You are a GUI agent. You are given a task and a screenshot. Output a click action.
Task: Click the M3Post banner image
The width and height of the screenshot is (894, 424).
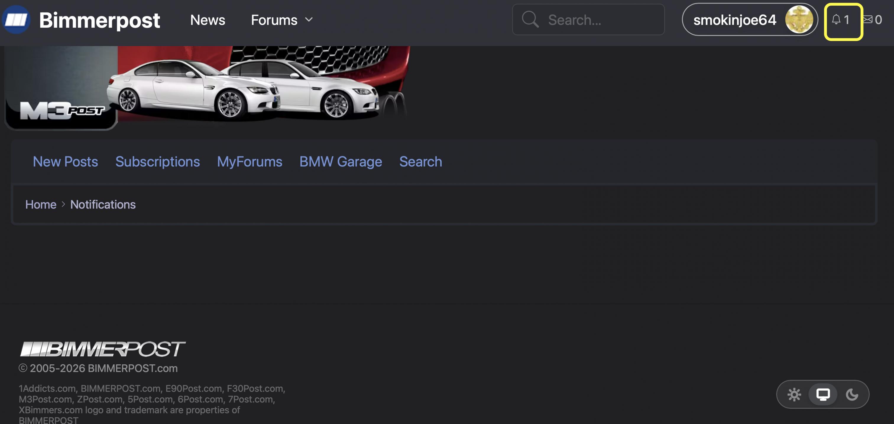coord(207,88)
